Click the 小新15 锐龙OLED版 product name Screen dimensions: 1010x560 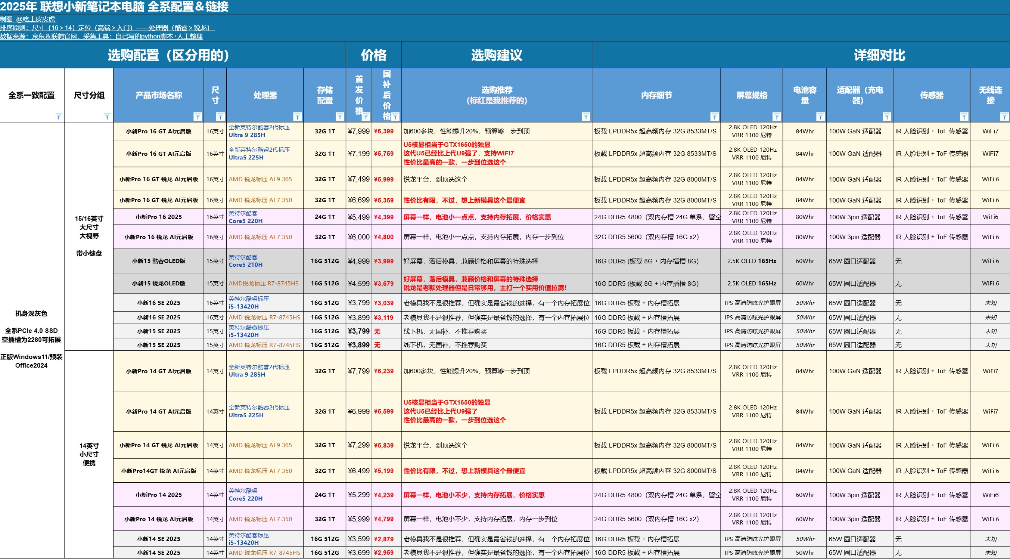[159, 283]
